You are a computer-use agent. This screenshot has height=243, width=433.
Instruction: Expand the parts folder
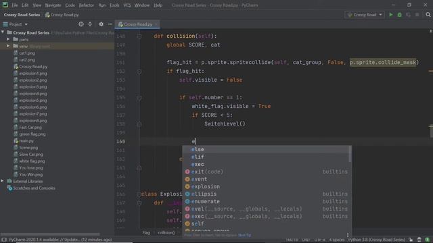pyautogui.click(x=8, y=39)
